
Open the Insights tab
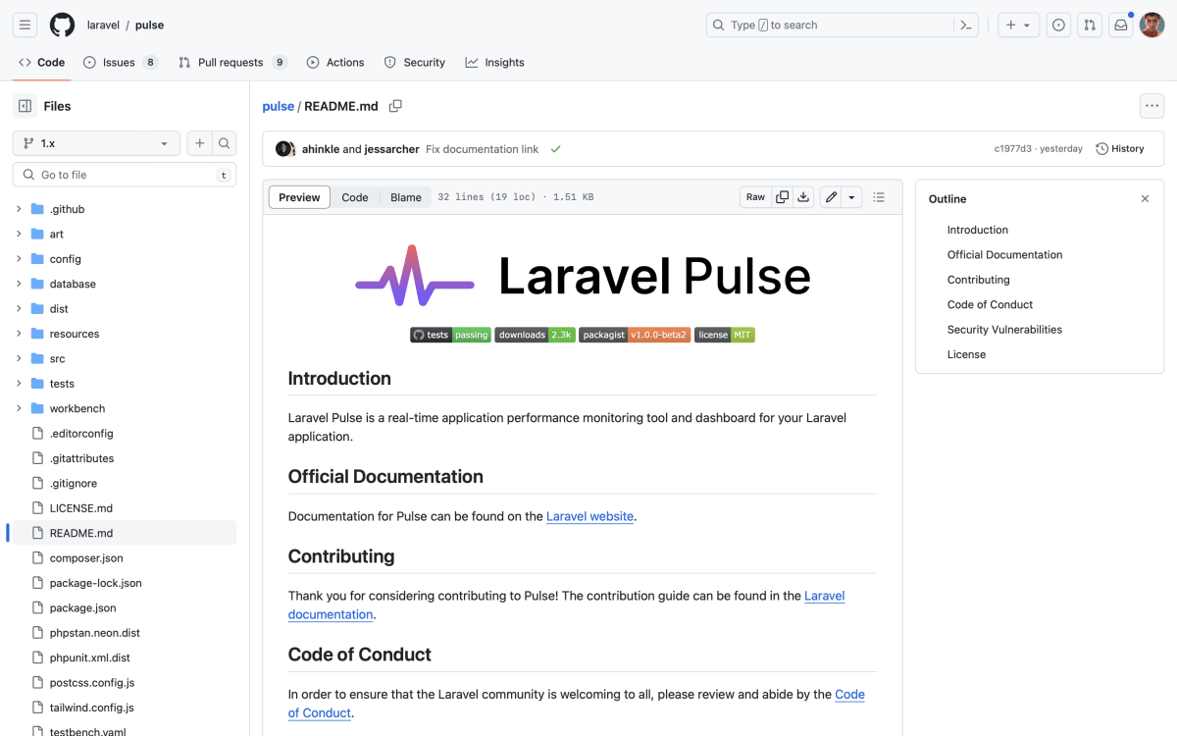pos(495,62)
